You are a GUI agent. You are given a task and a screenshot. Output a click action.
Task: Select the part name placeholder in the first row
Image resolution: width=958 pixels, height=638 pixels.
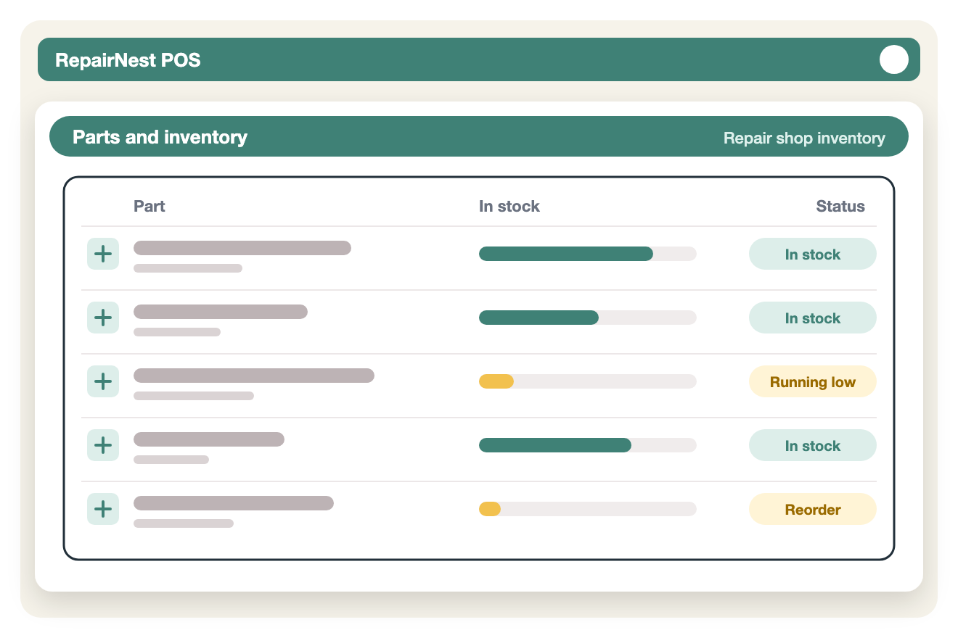(x=242, y=248)
